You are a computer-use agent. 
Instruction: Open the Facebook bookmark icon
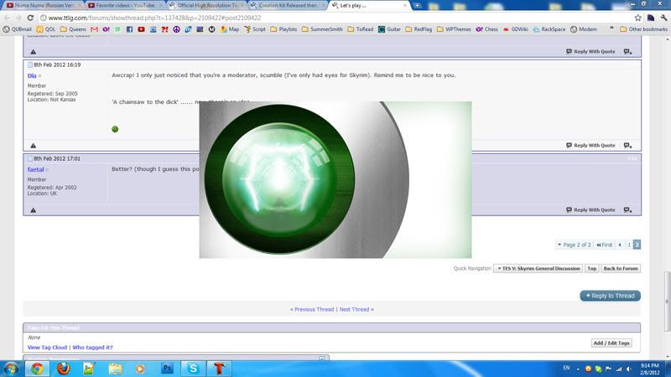click(x=130, y=29)
